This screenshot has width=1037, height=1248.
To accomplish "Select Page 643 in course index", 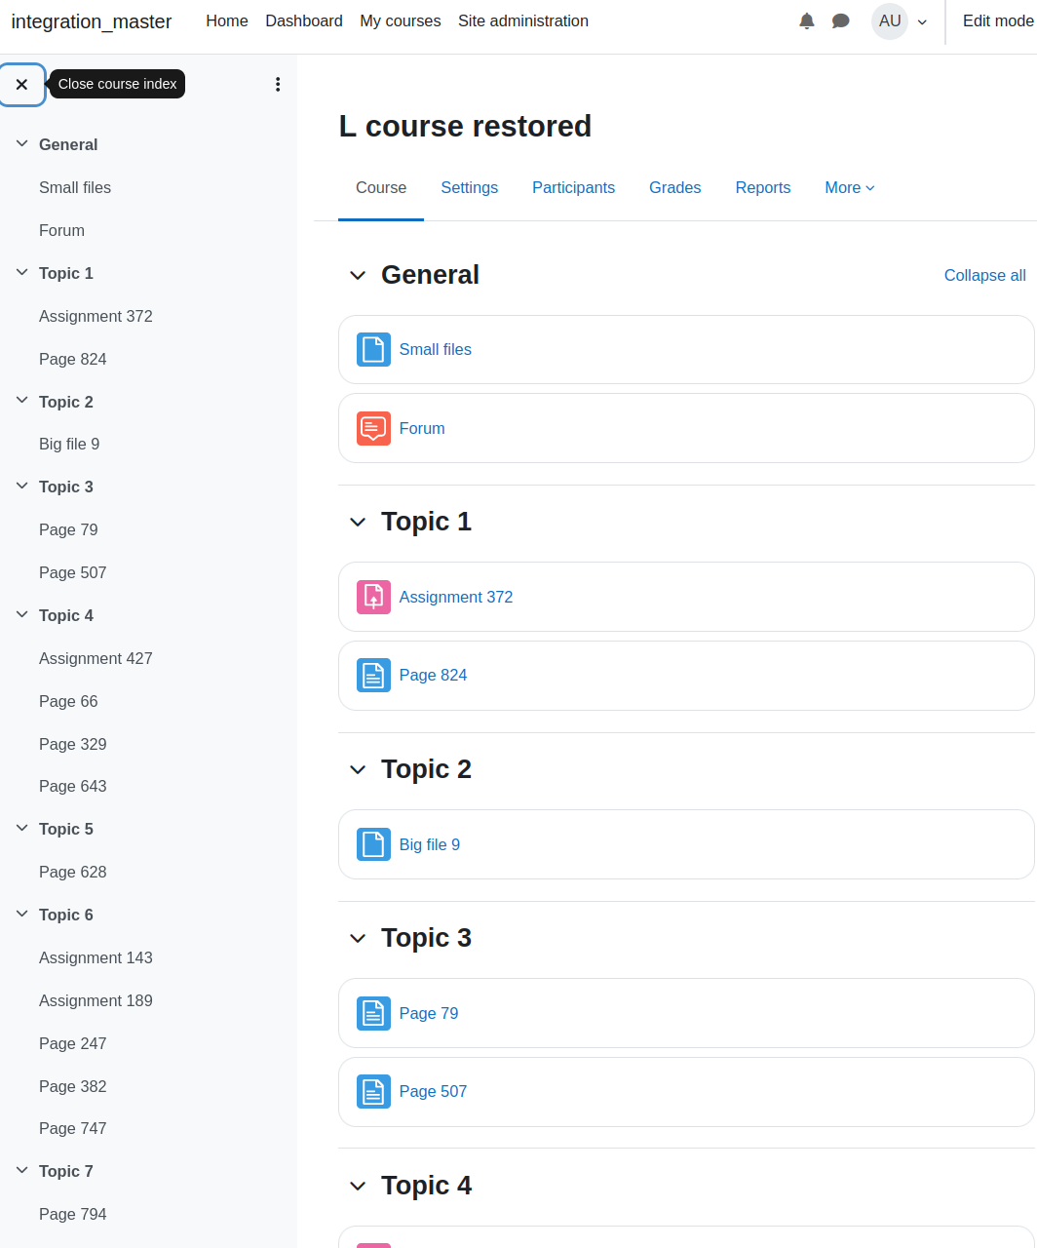I will 72,787.
